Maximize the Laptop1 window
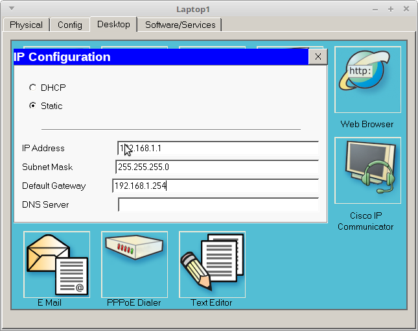Viewport: 418px width, 331px height. pyautogui.click(x=391, y=9)
